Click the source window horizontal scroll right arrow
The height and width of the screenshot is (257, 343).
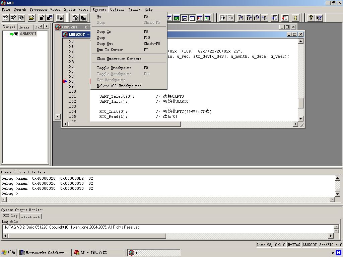pos(295,124)
